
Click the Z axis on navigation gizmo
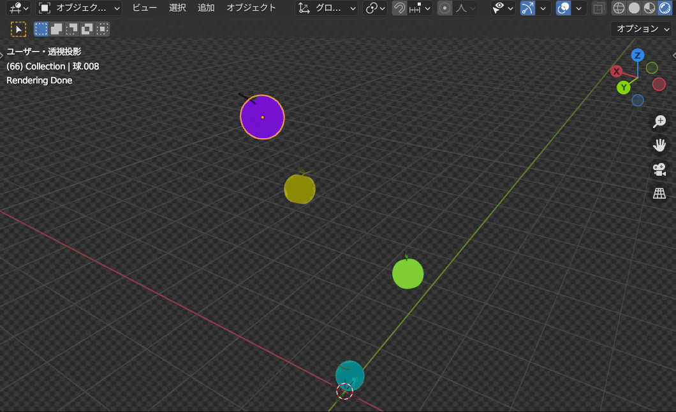coord(637,55)
